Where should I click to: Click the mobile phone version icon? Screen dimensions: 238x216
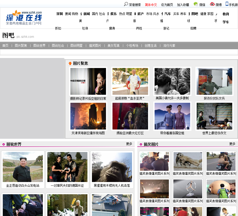(x=227, y=4)
